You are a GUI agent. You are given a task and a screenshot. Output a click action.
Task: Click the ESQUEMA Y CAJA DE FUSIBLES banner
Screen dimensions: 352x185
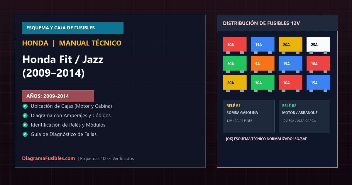[73, 28]
